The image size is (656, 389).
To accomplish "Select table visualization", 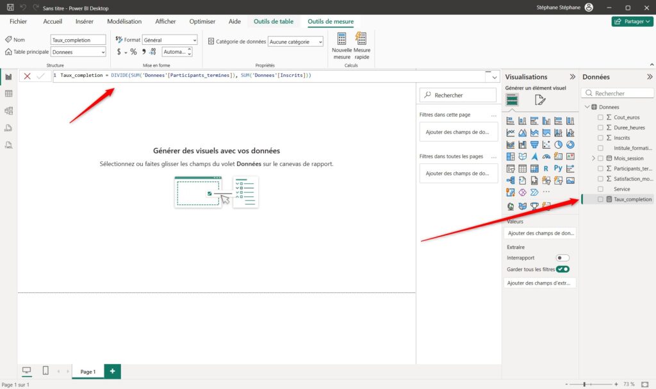I will pos(523,169).
